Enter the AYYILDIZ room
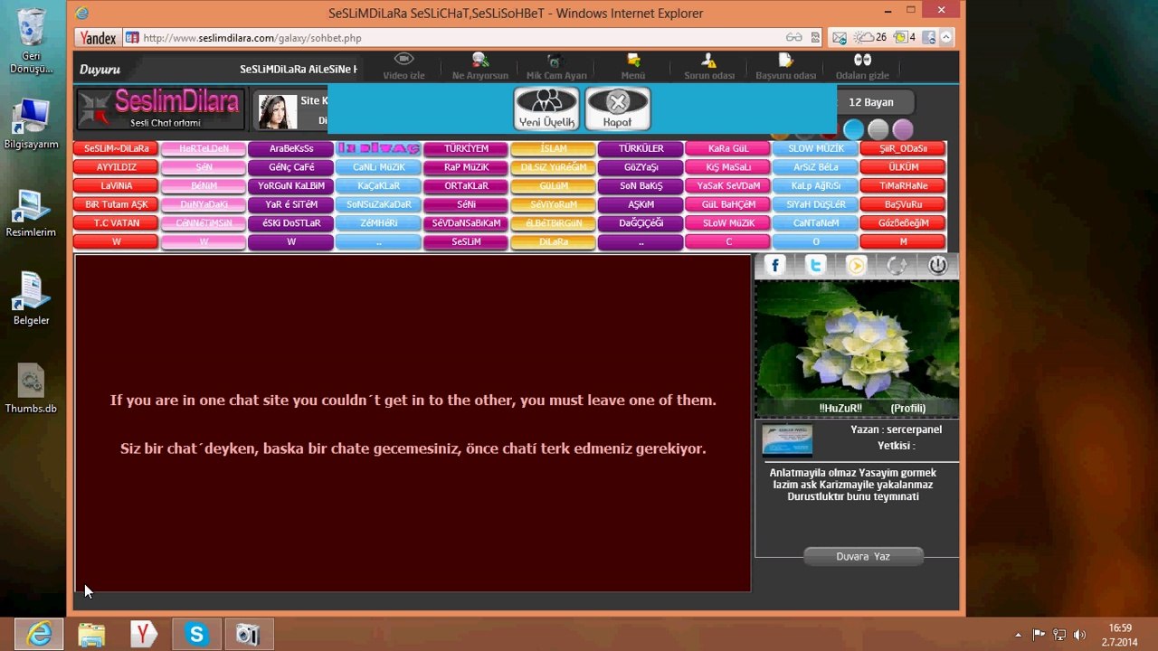This screenshot has height=651, width=1158. tap(117, 167)
